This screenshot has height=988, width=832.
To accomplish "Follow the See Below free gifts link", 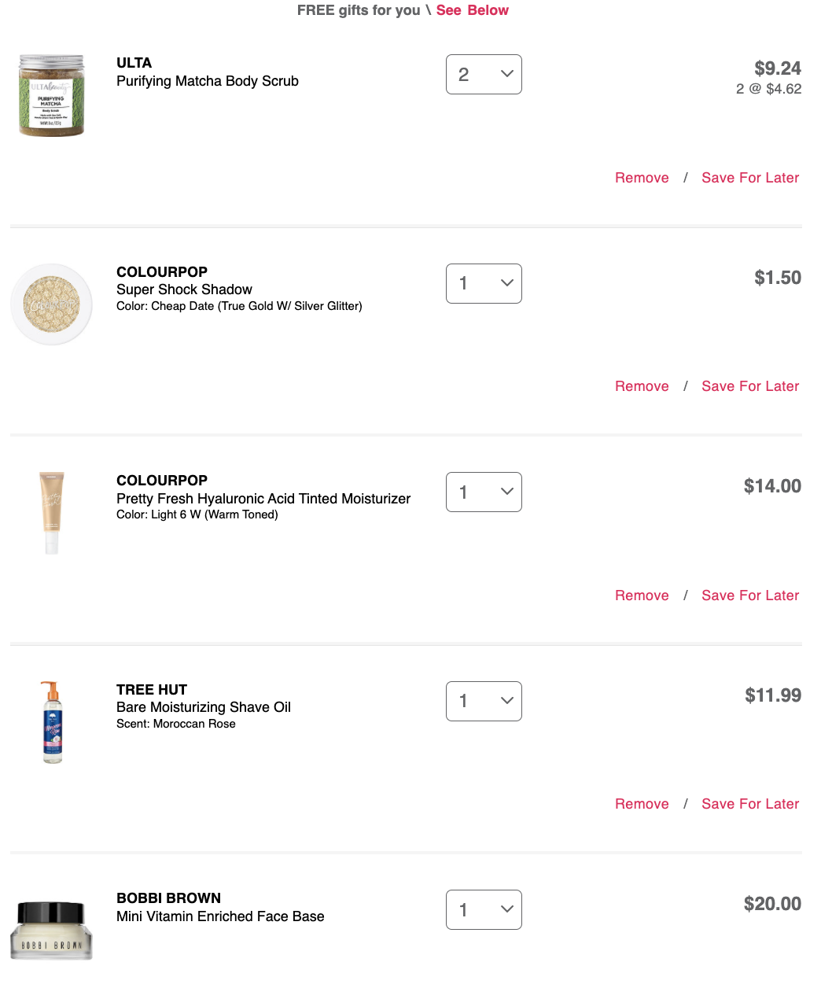I will [473, 10].
